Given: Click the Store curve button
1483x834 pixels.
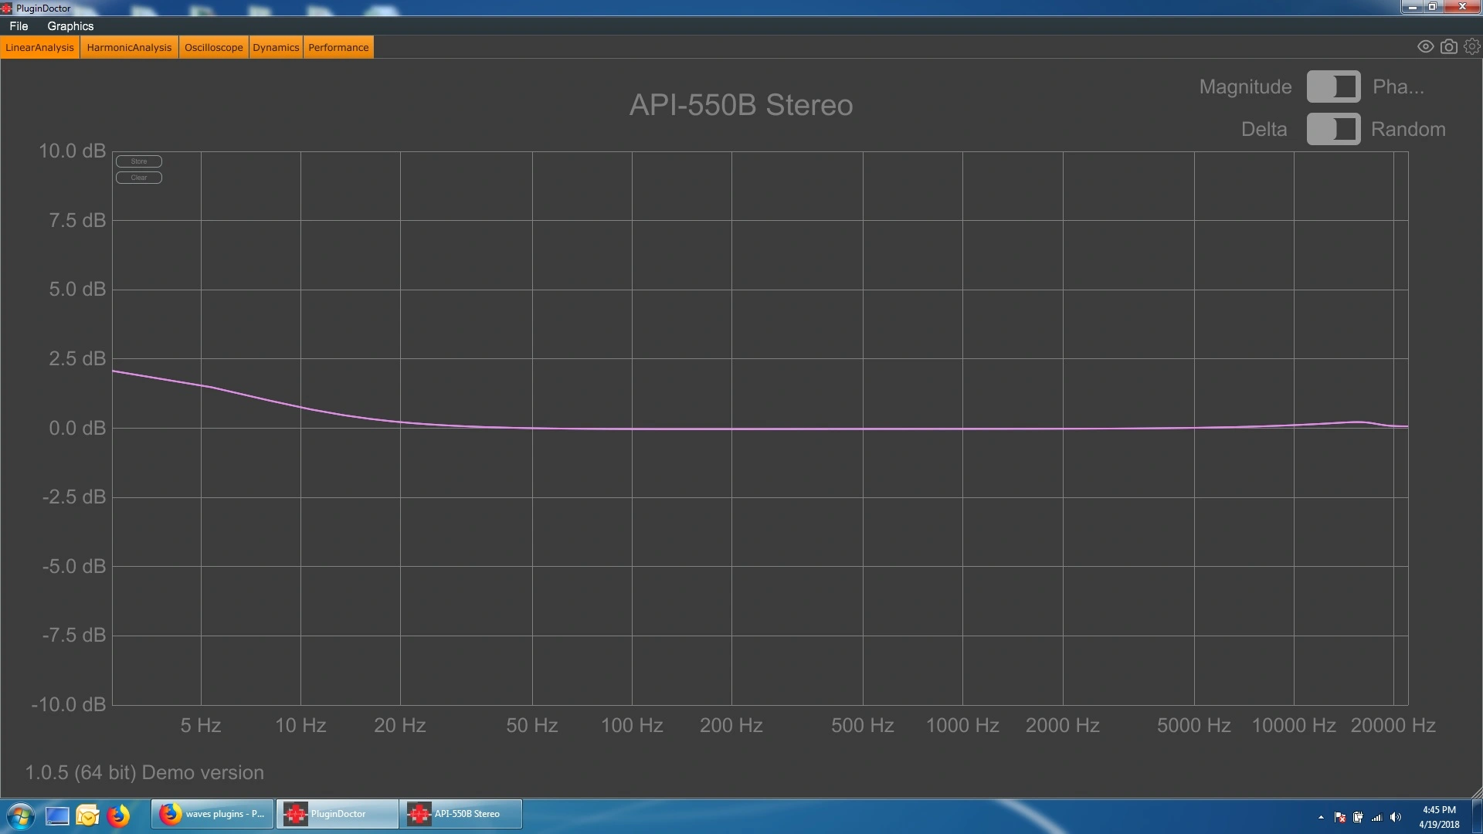Looking at the screenshot, I should click(139, 161).
